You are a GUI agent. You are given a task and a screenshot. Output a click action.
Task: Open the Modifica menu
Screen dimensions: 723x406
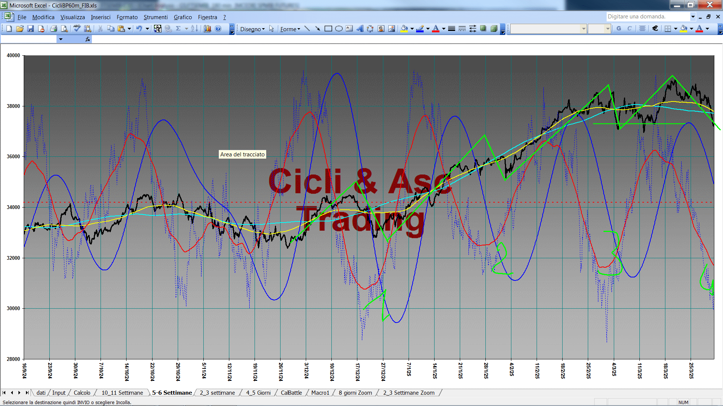[43, 17]
